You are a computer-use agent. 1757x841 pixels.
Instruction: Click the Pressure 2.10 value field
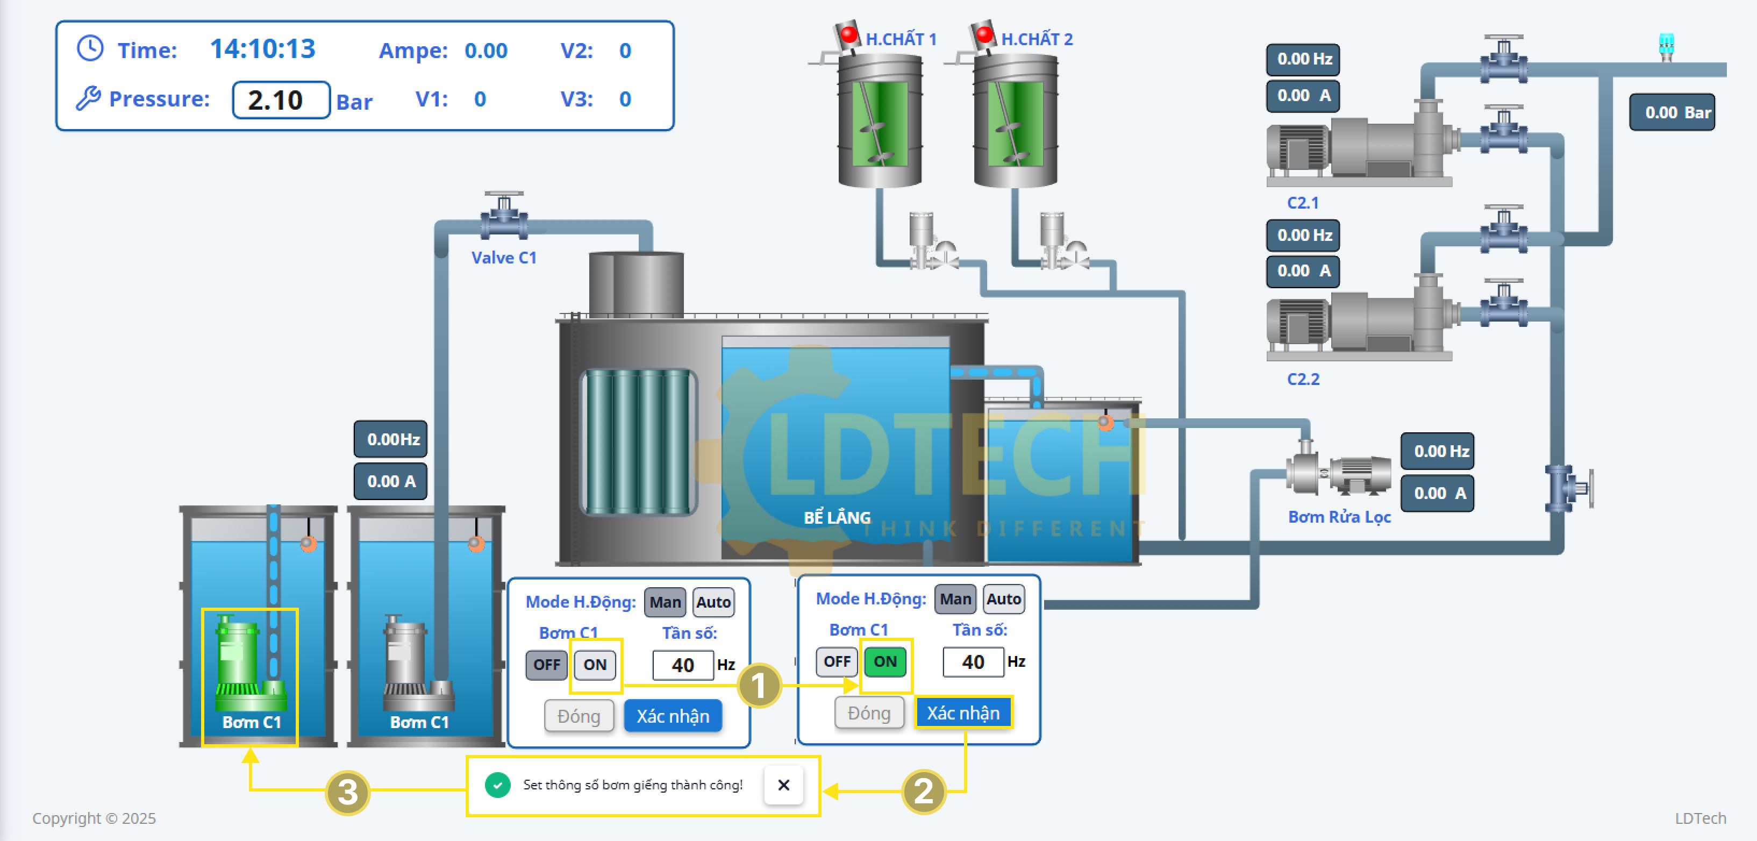tap(280, 100)
